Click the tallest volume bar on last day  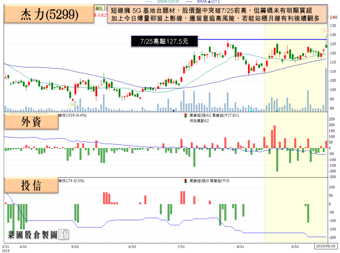(326, 90)
